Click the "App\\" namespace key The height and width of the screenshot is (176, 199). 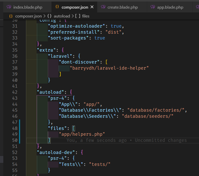(x=68, y=104)
